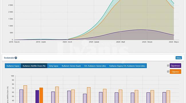Click the 2020 - Şubat orange data point
The width and height of the screenshot is (186, 103).
tap(94, 29)
